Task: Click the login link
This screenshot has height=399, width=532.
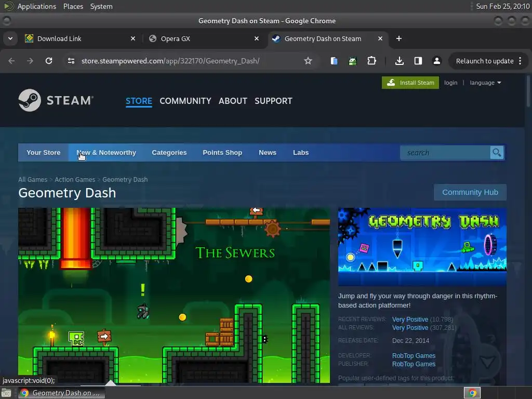Action: (450, 83)
